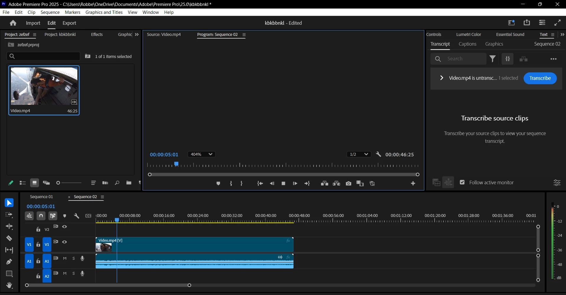Viewport: 566px width, 295px height.
Task: Open Quick Export share icon
Action: click(x=527, y=23)
